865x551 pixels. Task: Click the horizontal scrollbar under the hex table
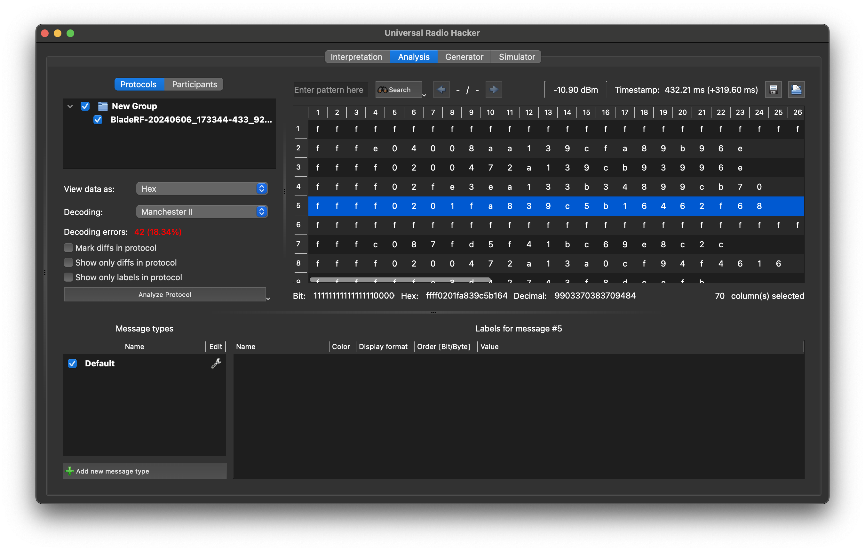tap(400, 280)
